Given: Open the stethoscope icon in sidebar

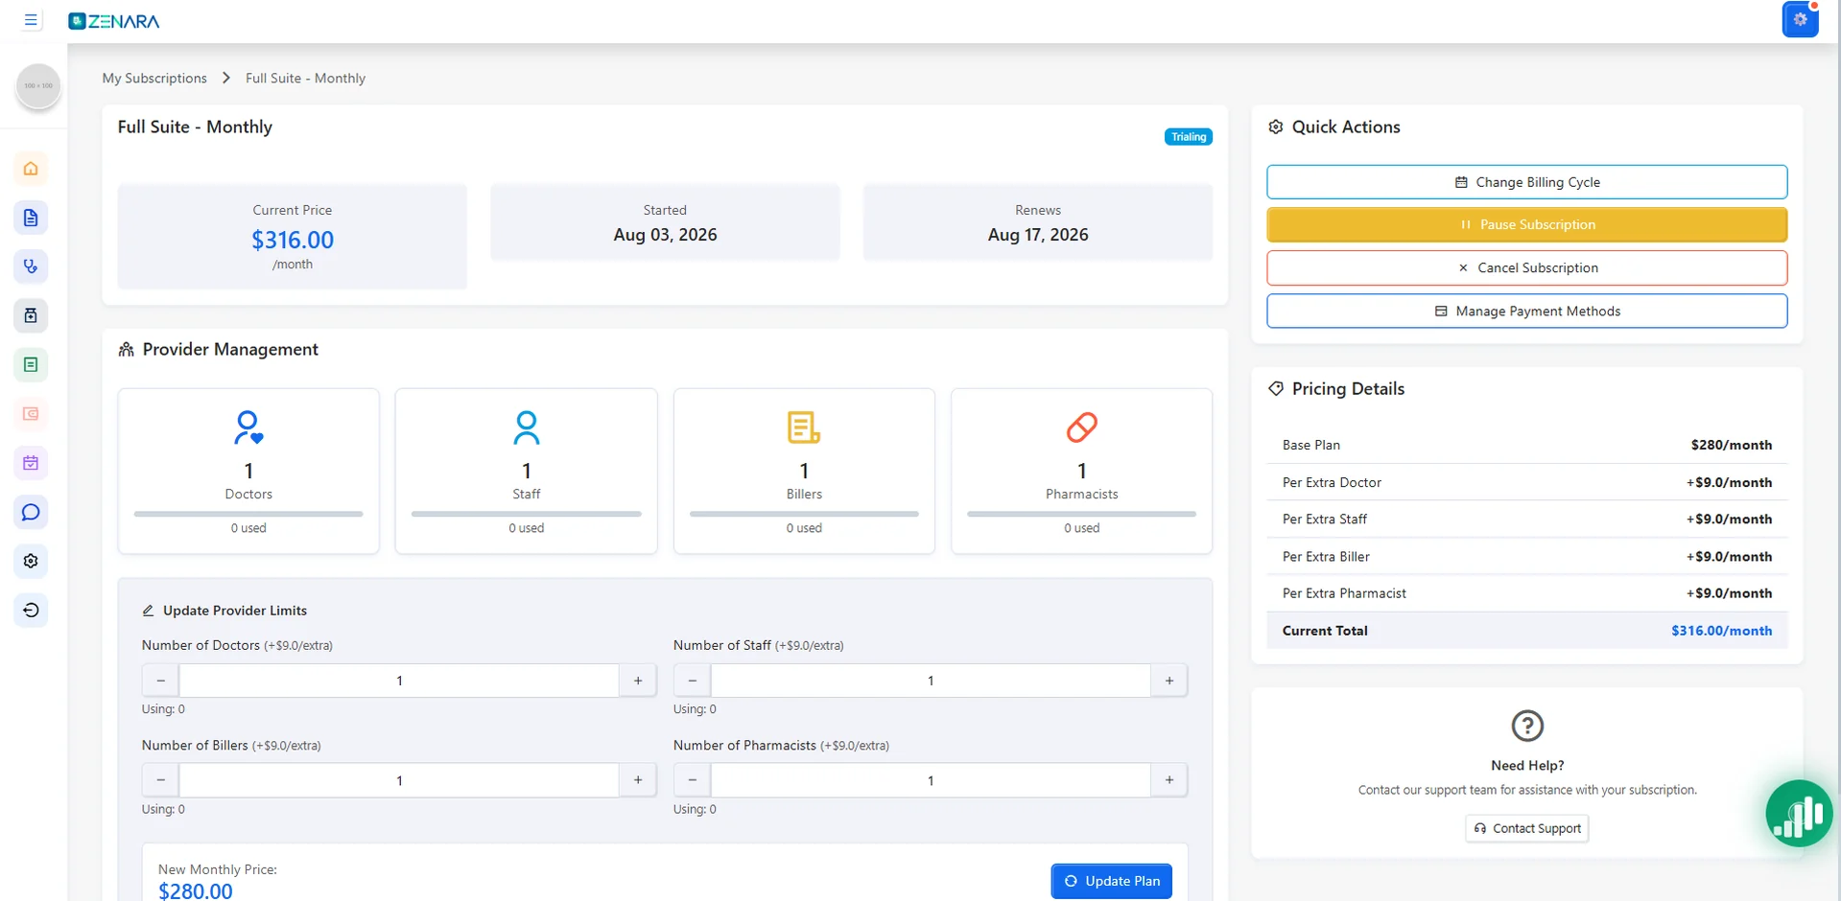Looking at the screenshot, I should (x=31, y=266).
